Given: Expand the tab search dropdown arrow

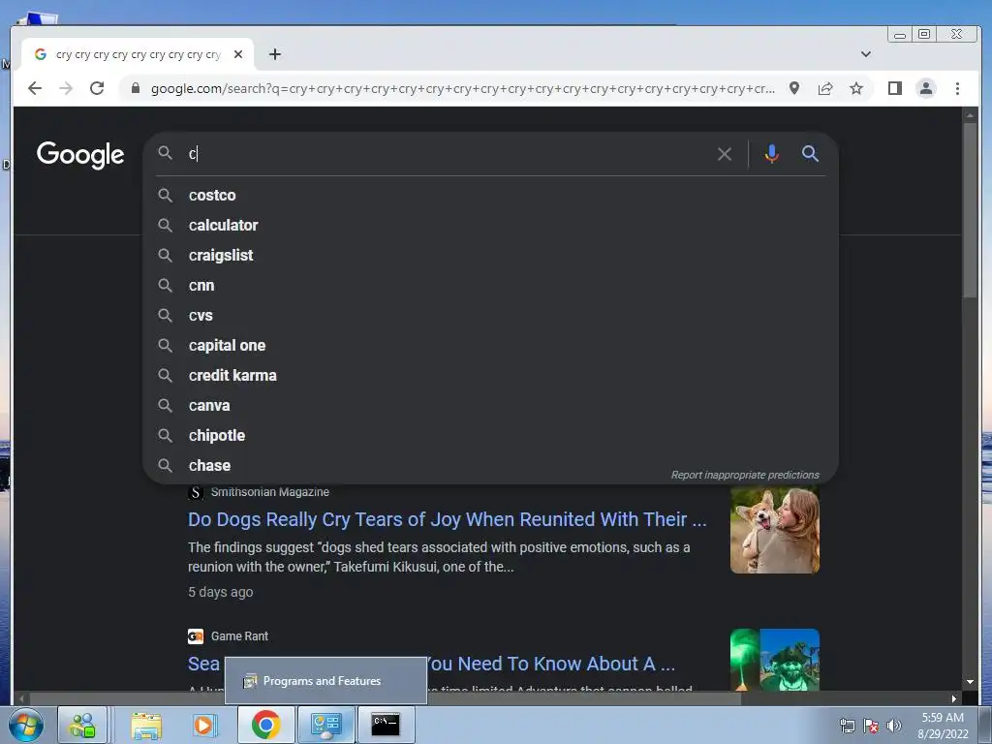Looking at the screenshot, I should pos(865,54).
